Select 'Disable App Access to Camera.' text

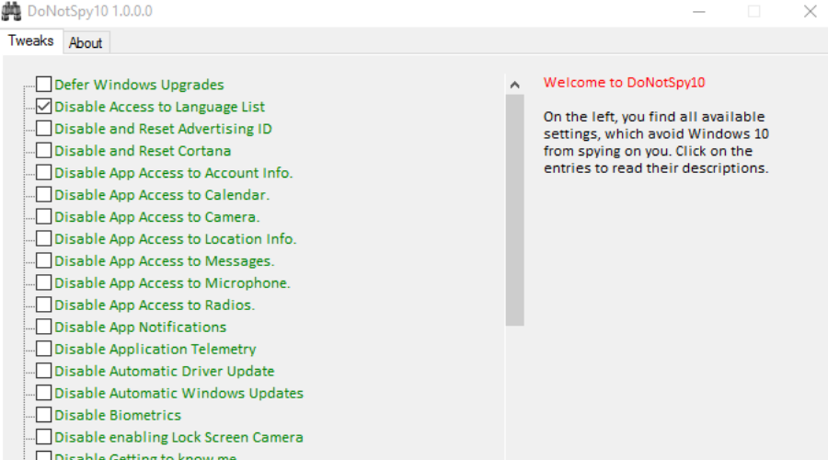156,217
